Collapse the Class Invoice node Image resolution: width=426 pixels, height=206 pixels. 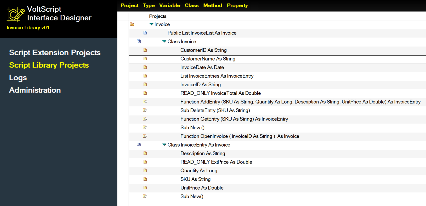(164, 41)
